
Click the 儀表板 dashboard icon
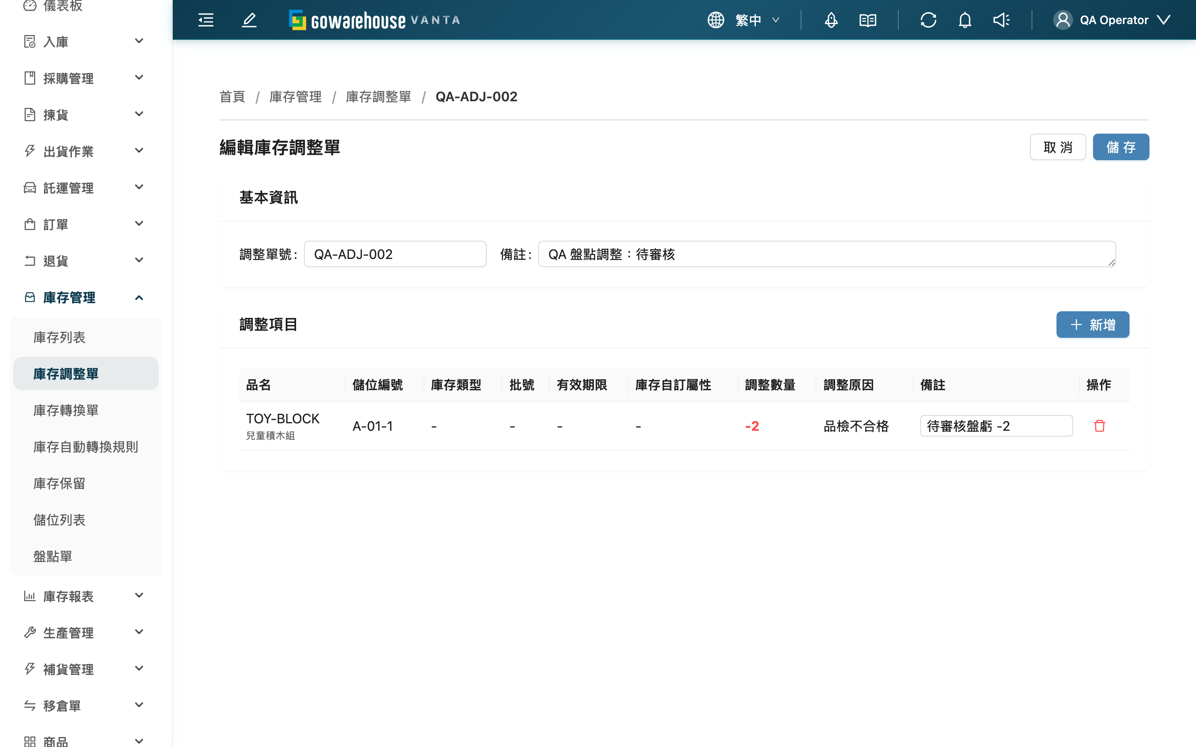(x=29, y=5)
